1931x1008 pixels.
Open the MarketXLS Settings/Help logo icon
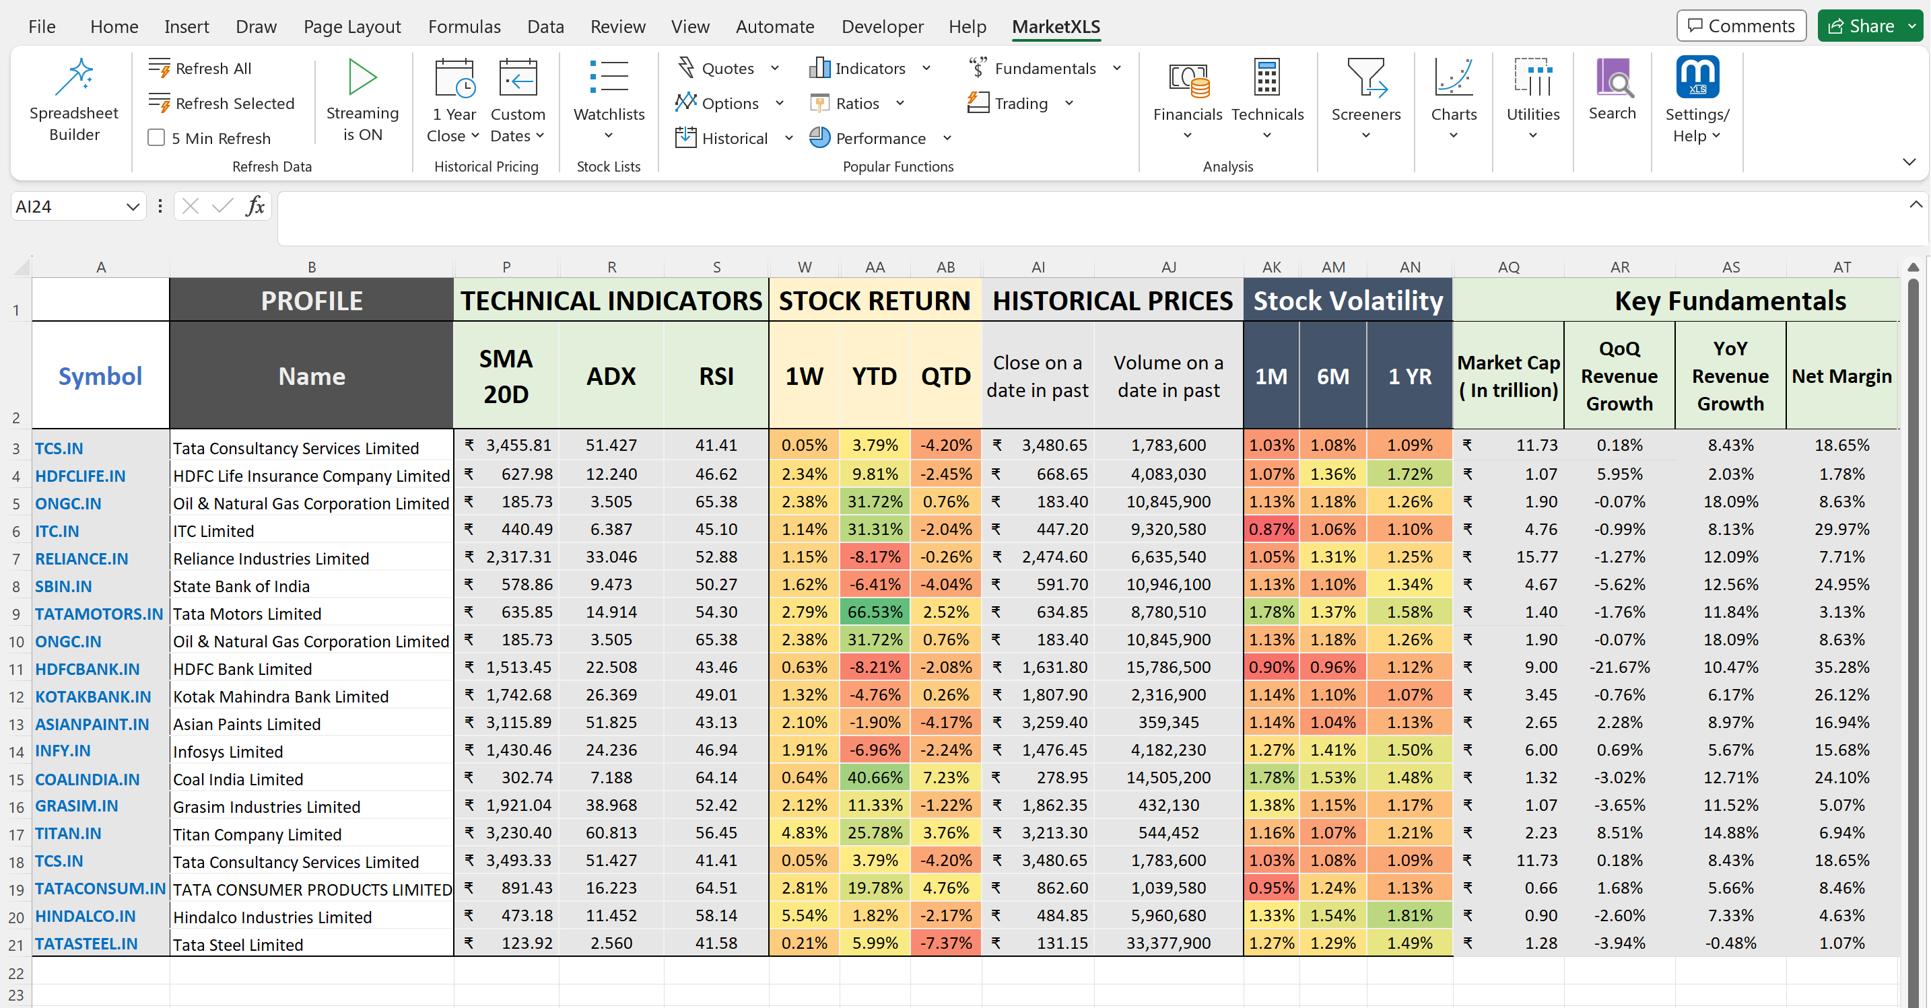(x=1698, y=77)
